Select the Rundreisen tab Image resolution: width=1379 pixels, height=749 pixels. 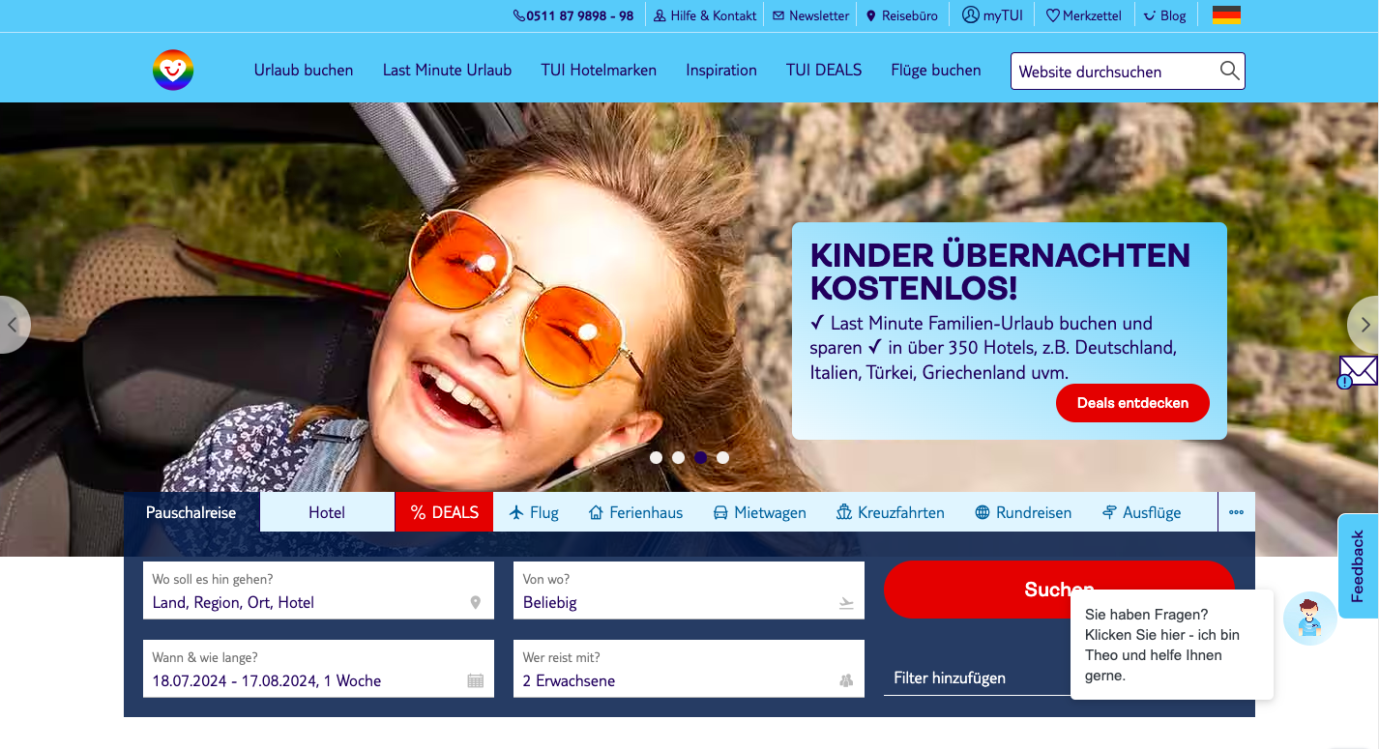[1023, 512]
